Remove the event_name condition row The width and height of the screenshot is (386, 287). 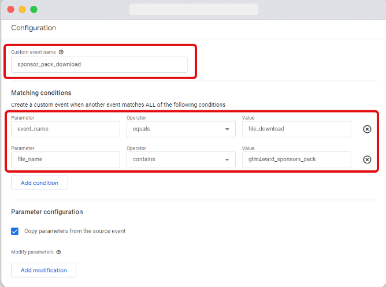pyautogui.click(x=367, y=129)
